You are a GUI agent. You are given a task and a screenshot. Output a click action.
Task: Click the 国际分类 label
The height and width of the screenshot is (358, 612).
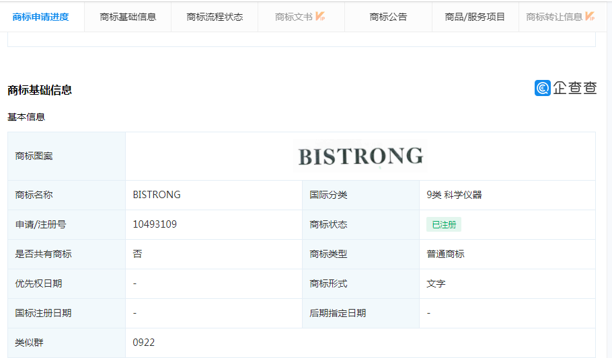pos(328,195)
